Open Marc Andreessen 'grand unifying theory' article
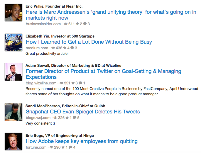The height and width of the screenshot is (153, 201). pos(111,15)
